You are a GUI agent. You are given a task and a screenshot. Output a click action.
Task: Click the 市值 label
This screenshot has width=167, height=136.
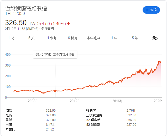[9, 125]
